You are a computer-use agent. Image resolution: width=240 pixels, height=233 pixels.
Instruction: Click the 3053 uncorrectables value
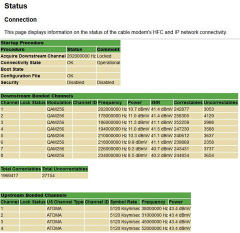(x=208, y=109)
